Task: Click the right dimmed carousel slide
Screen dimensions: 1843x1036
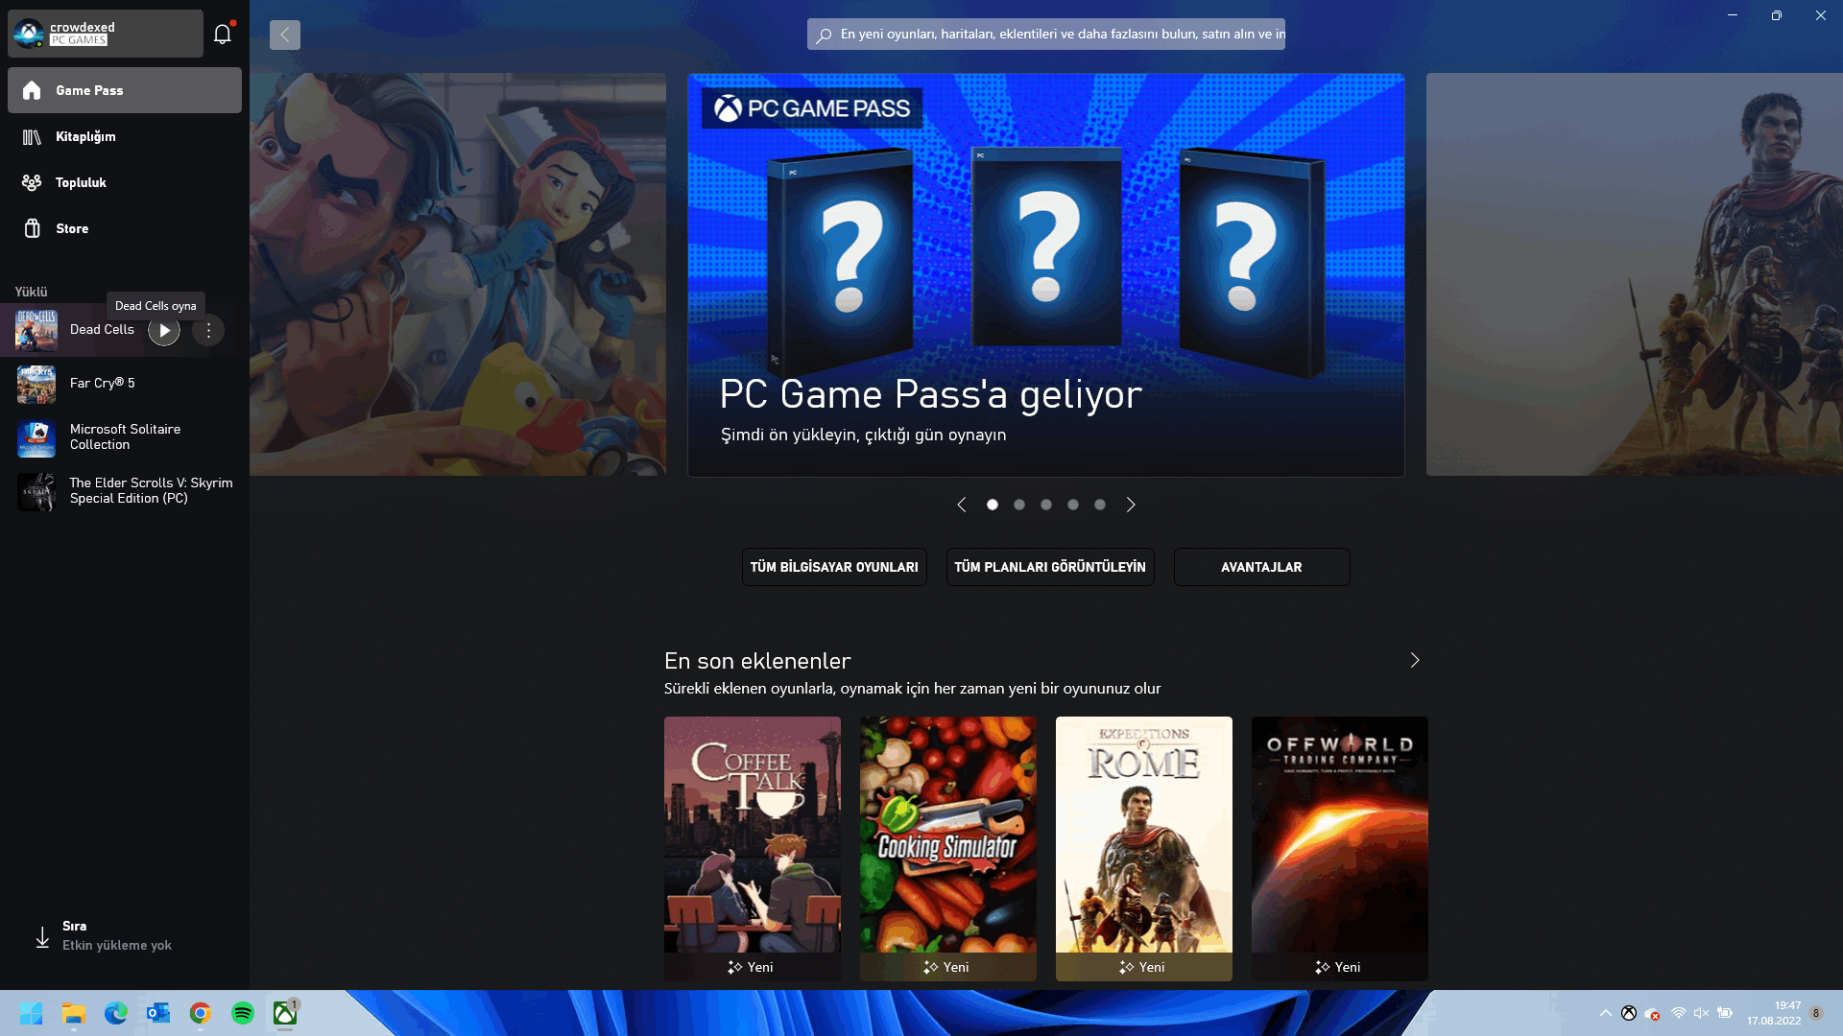Action: (x=1634, y=274)
